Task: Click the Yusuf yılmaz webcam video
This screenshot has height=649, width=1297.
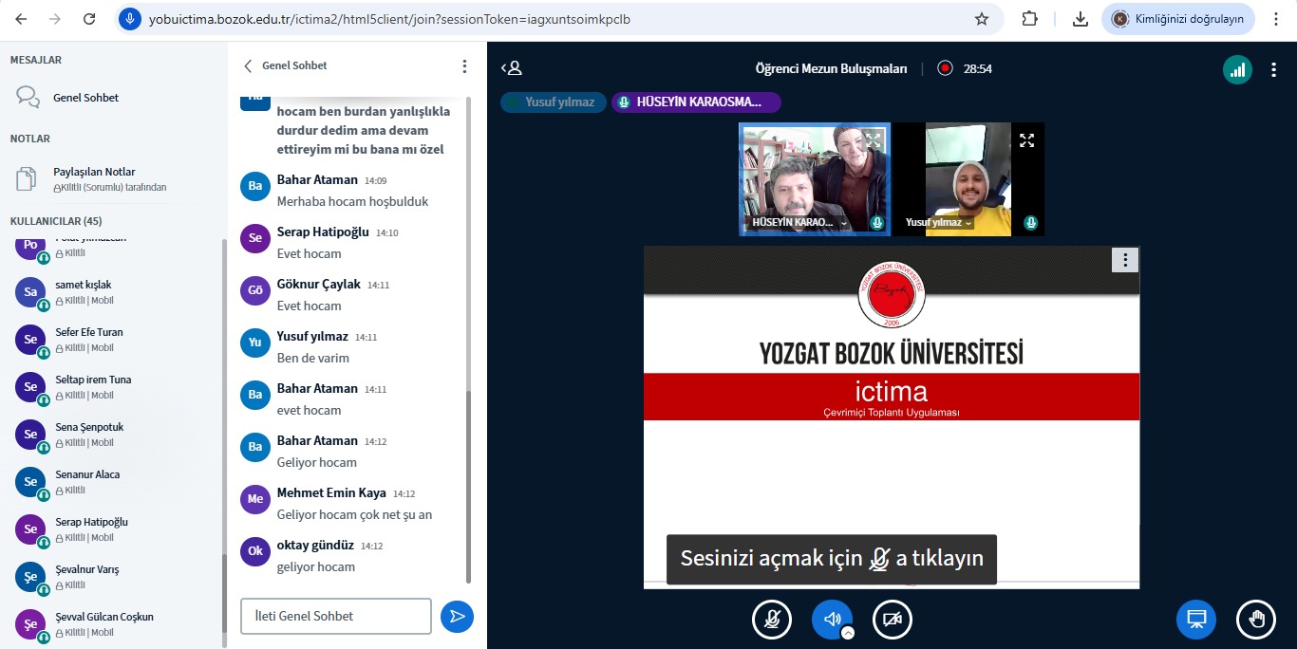Action: pyautogui.click(x=968, y=178)
